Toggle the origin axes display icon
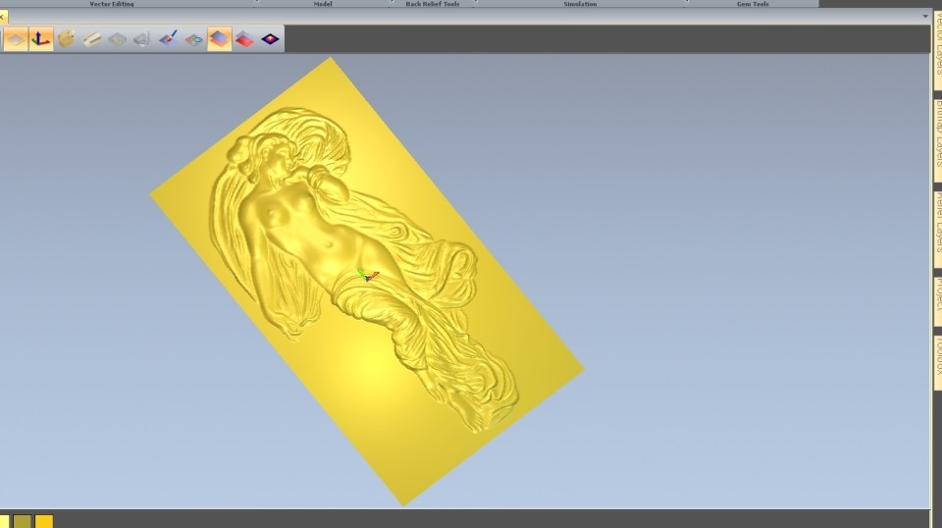The image size is (942, 528). [41, 39]
